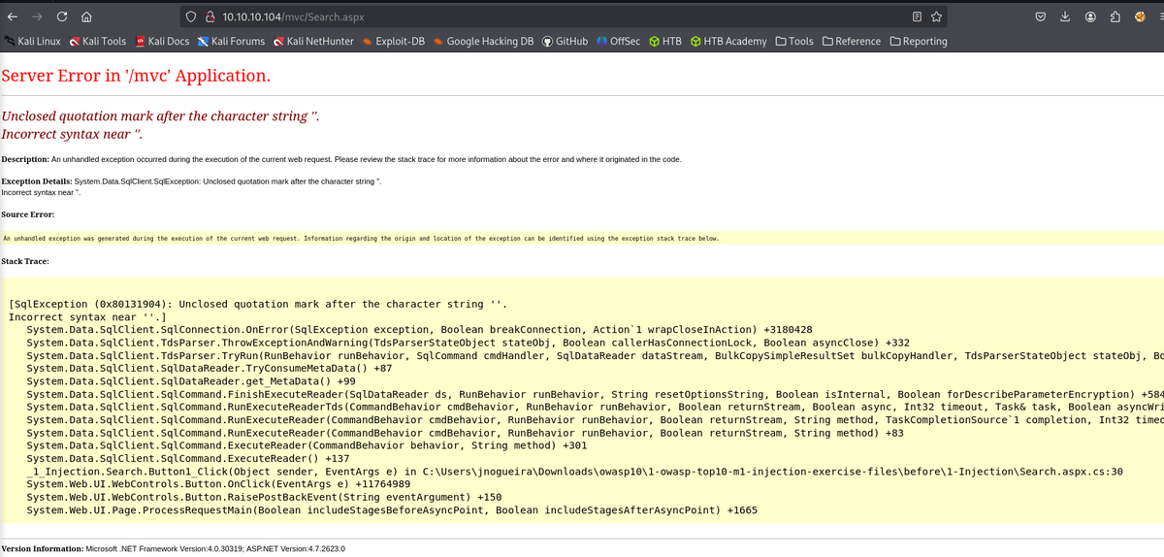Click the 'Description:' label
The image size is (1164, 557).
[24, 159]
